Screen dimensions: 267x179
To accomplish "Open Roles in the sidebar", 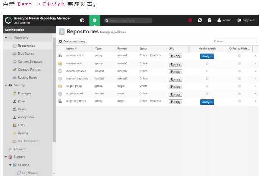I will (22, 101).
